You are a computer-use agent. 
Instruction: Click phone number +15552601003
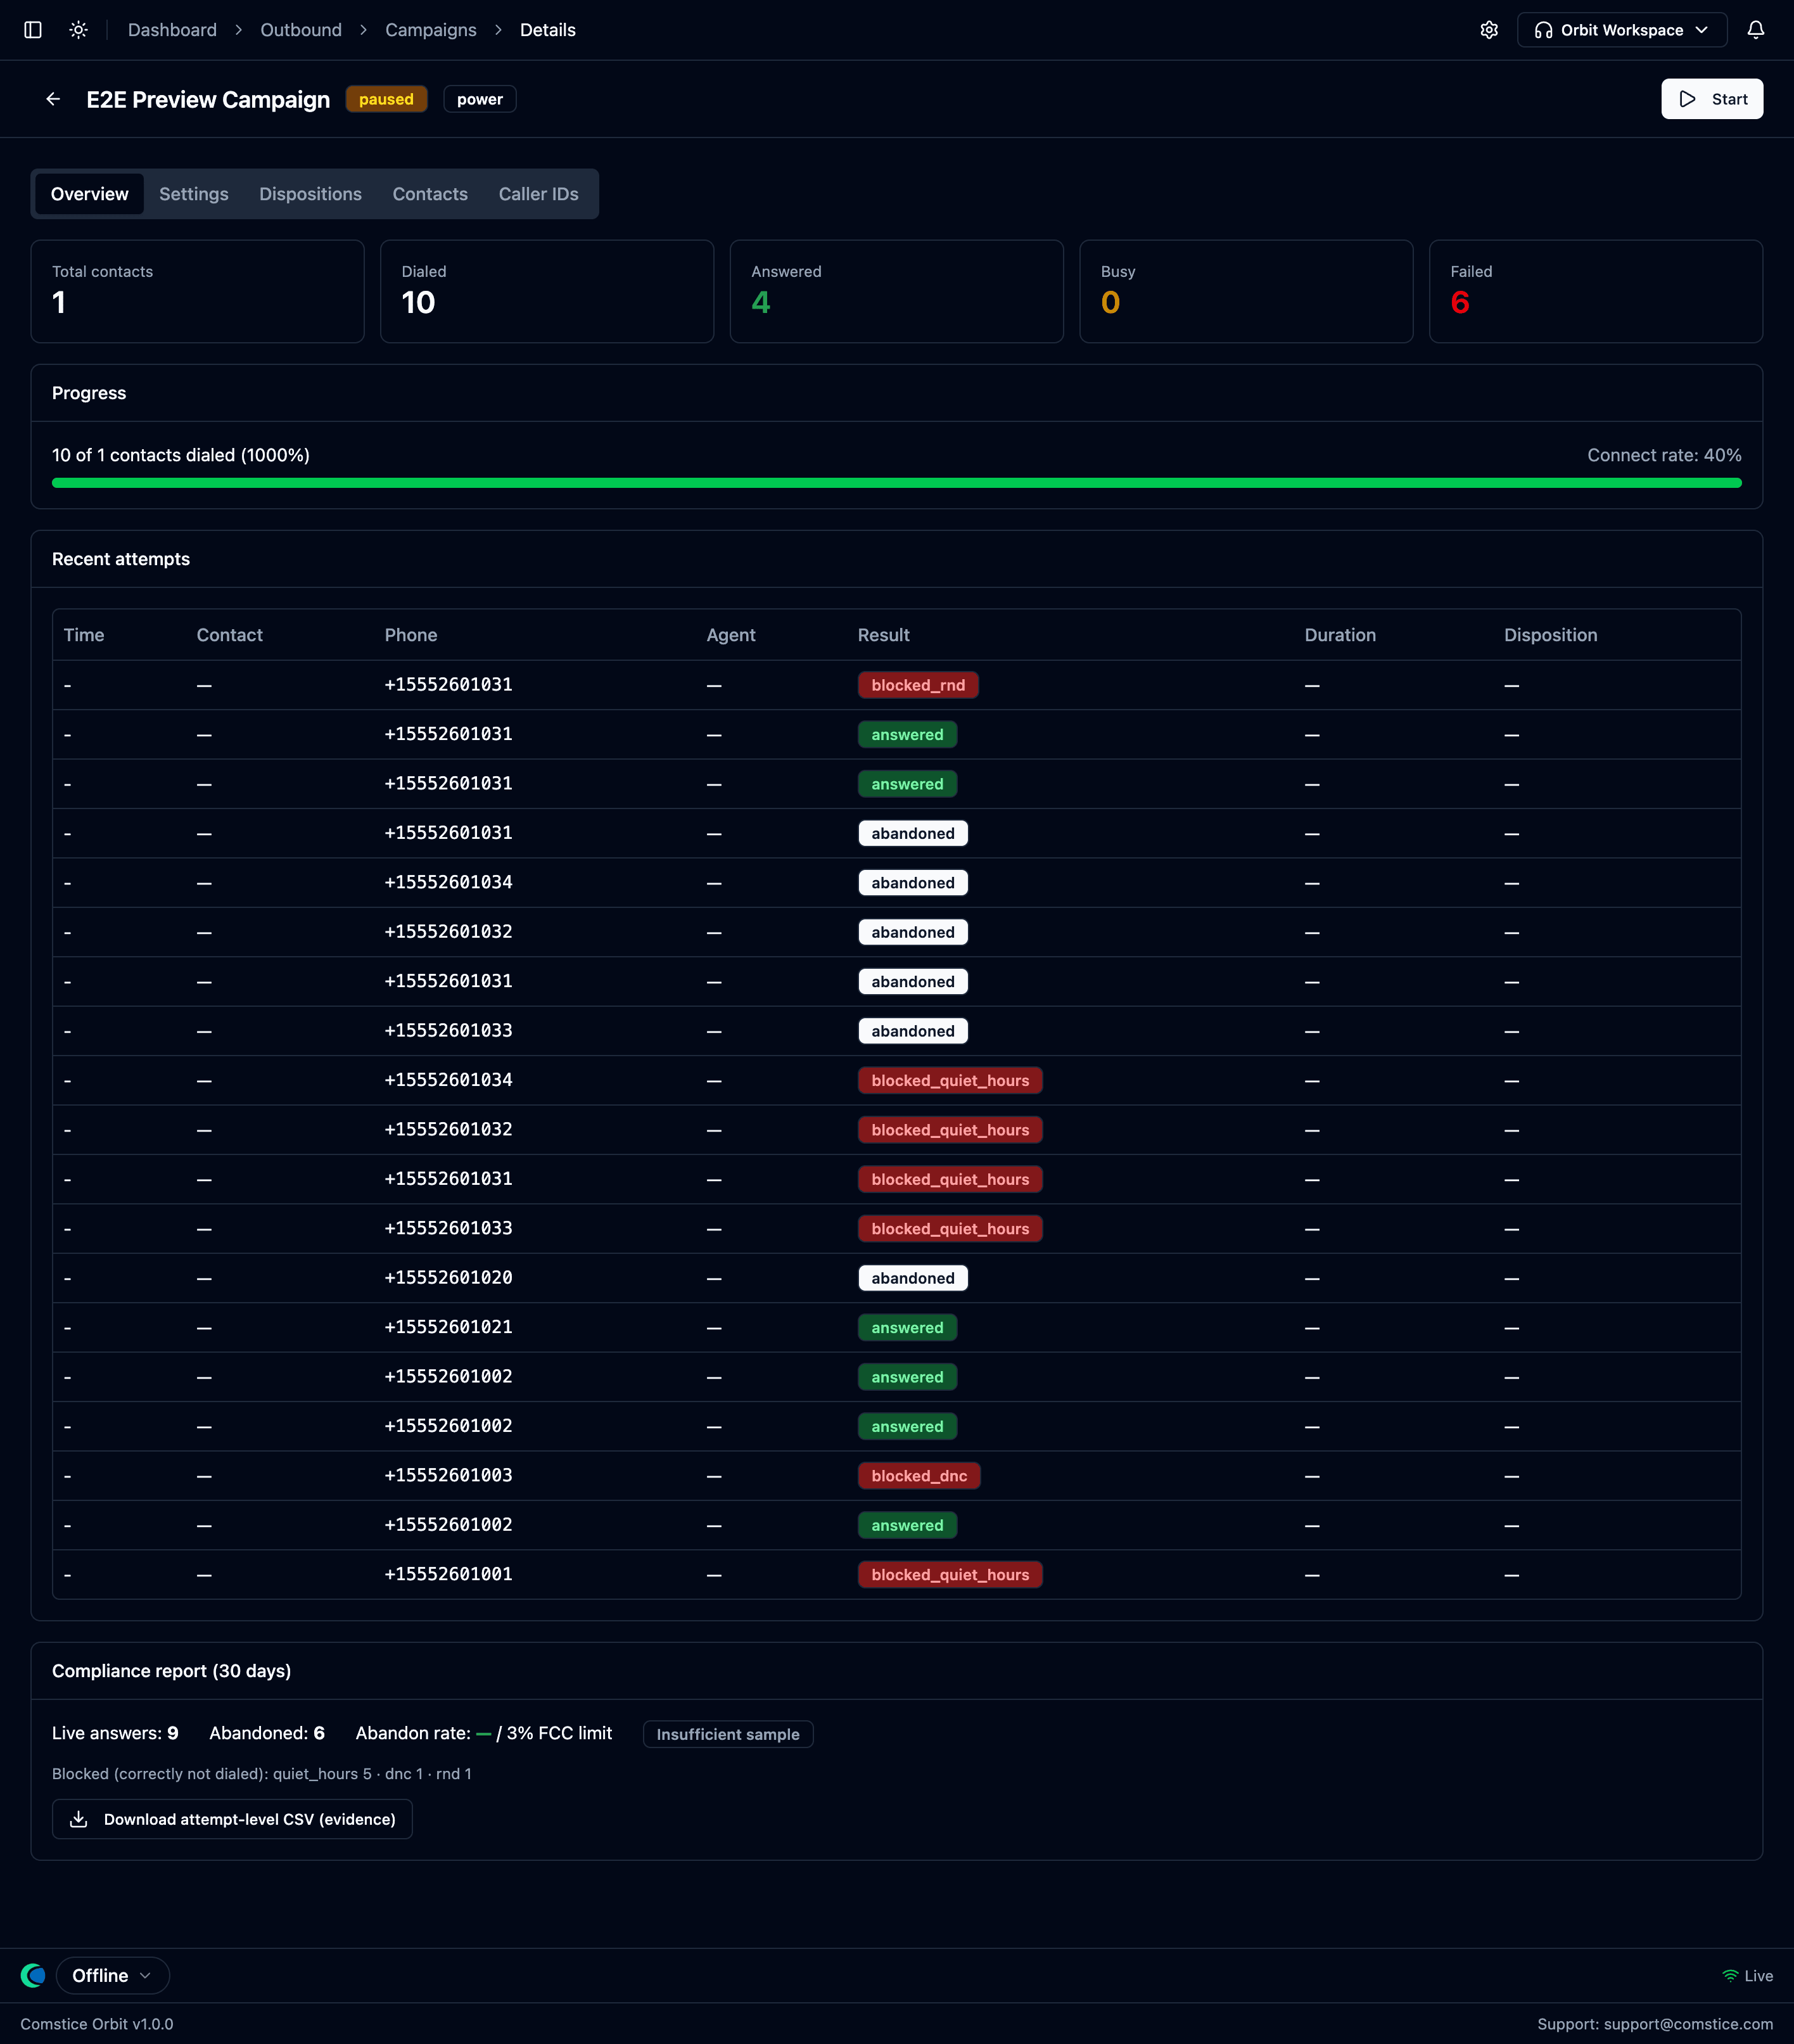click(x=449, y=1475)
